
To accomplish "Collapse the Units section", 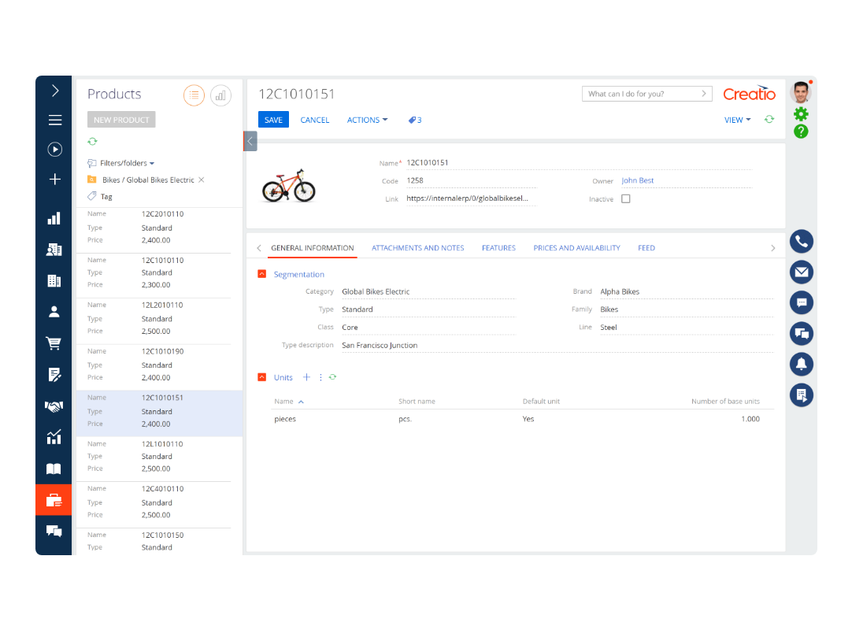I will point(262,378).
